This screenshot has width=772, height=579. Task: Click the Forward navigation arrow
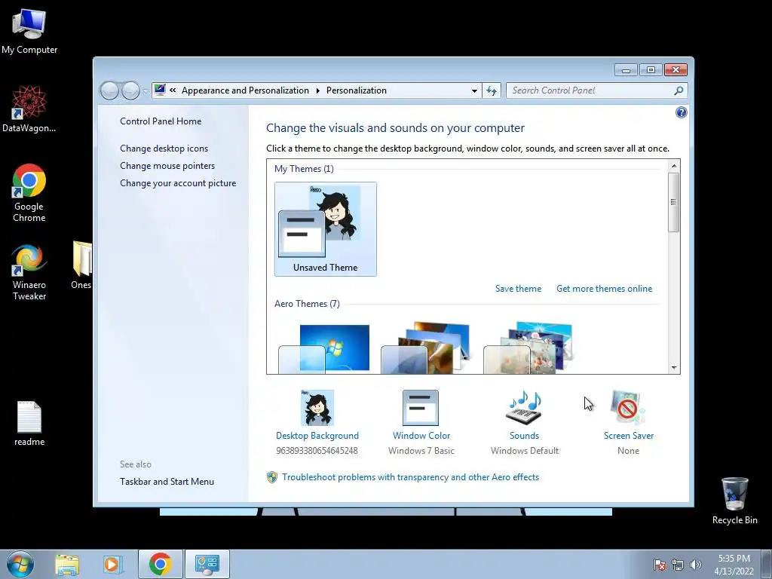pyautogui.click(x=130, y=90)
